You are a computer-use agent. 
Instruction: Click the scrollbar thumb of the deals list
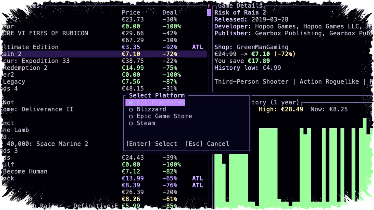click(x=209, y=13)
